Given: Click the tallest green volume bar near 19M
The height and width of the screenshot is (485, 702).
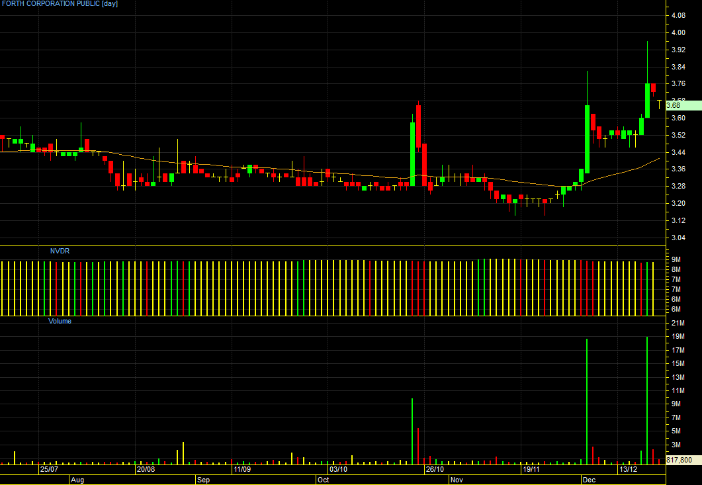Looking at the screenshot, I should pyautogui.click(x=647, y=400).
